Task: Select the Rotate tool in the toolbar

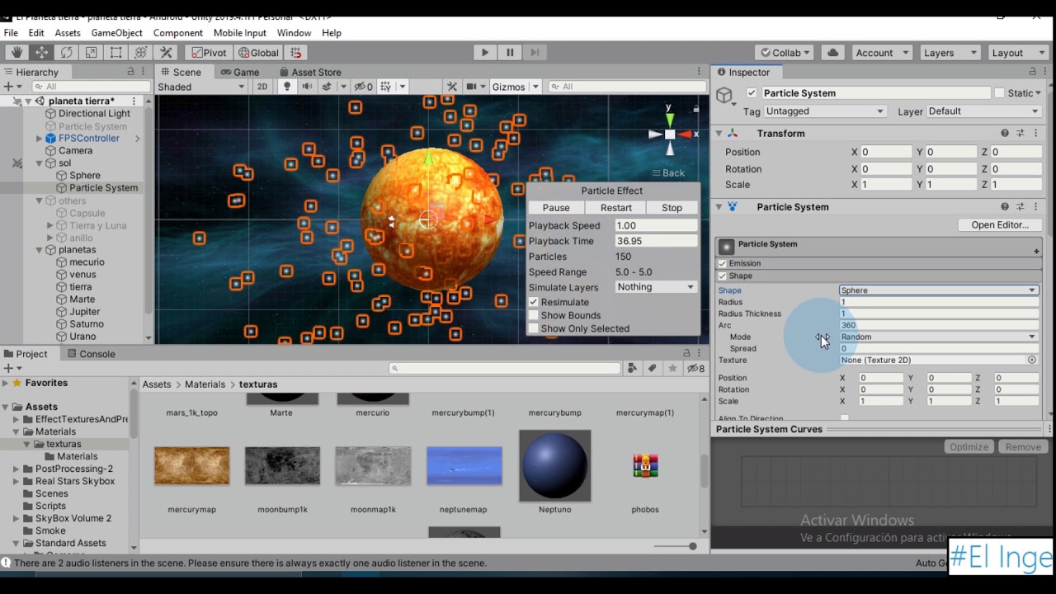Action: click(x=66, y=52)
